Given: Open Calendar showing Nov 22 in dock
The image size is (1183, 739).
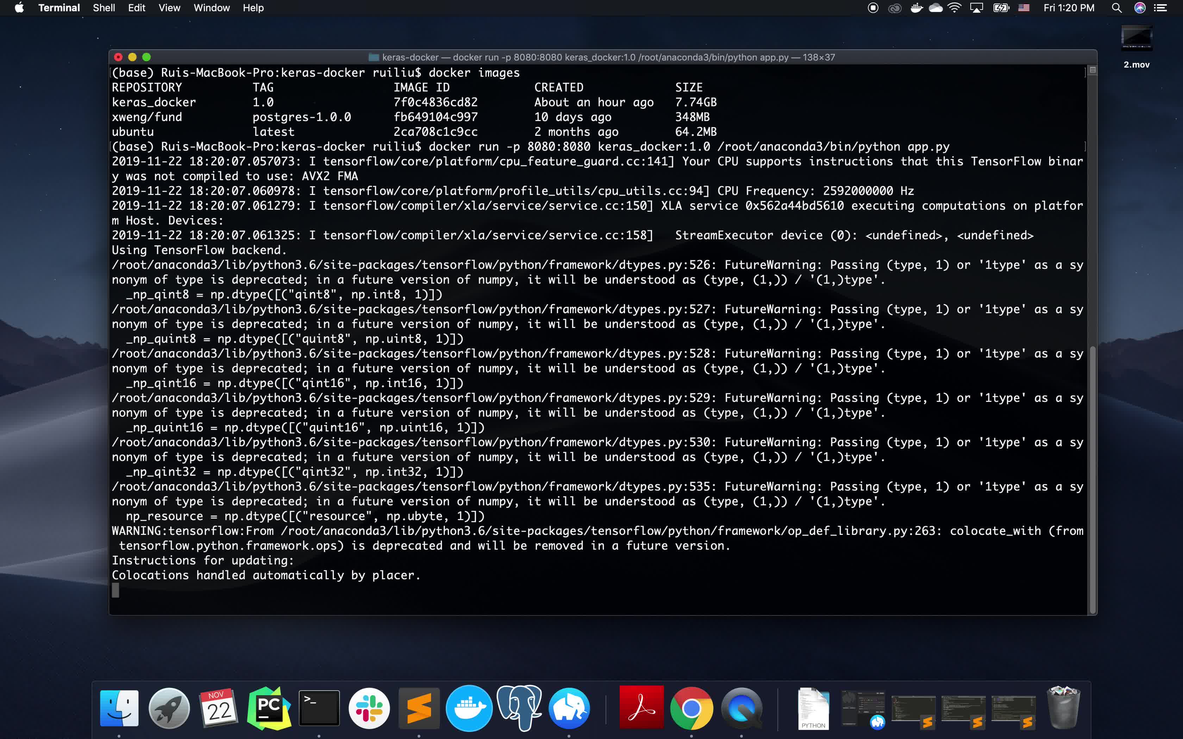Looking at the screenshot, I should [219, 708].
